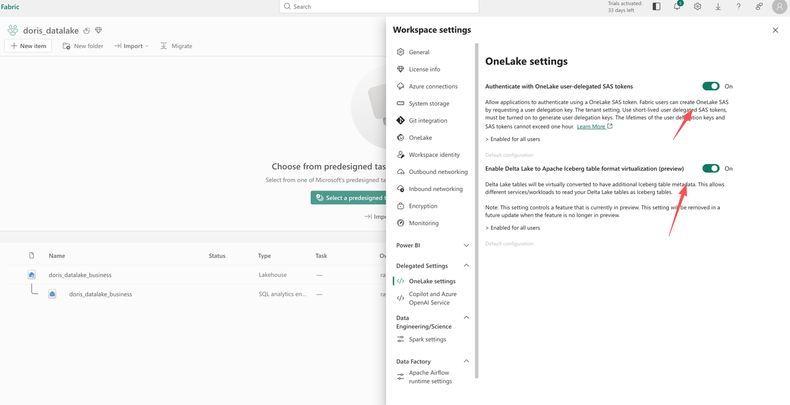Expand the Power BI settings section
The height and width of the screenshot is (405, 790).
pyautogui.click(x=467, y=245)
